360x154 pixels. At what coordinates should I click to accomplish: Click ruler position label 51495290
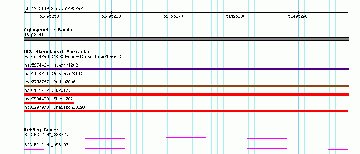(298, 16)
